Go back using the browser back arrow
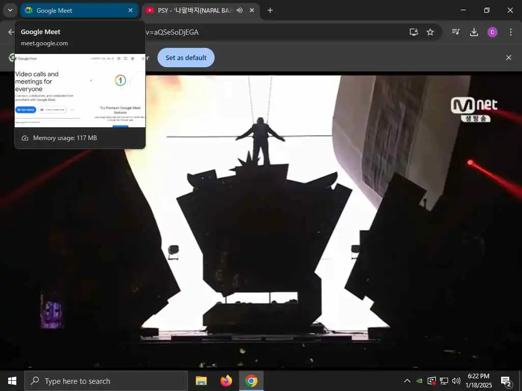The height and width of the screenshot is (391, 522). click(11, 32)
